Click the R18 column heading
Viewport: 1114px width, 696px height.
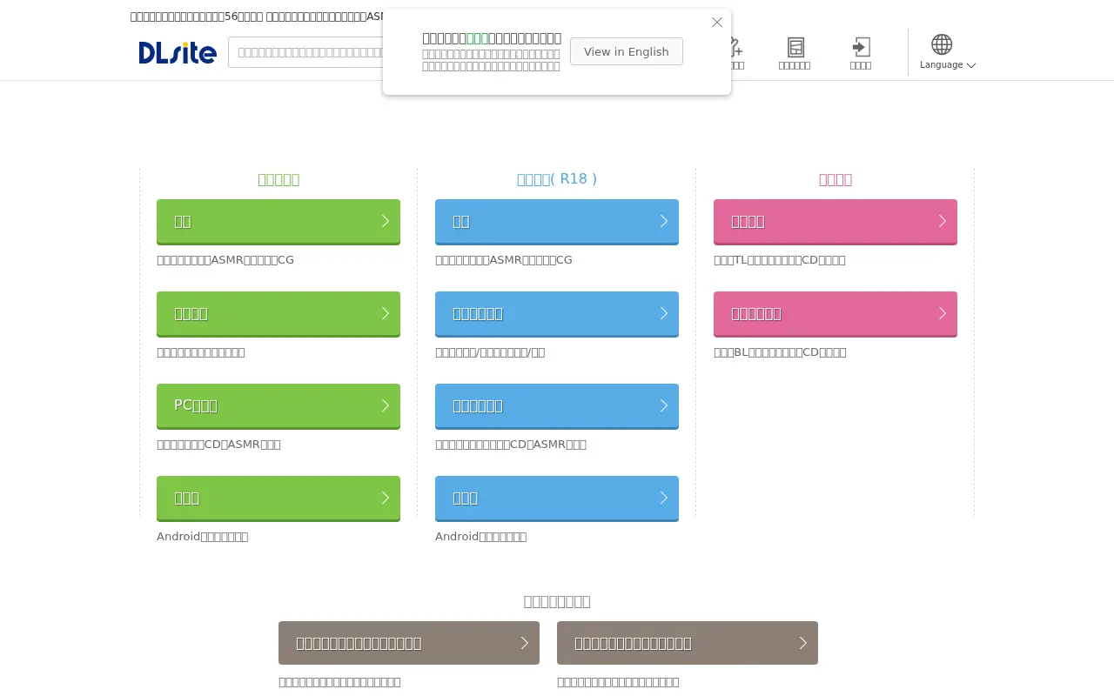coord(557,179)
